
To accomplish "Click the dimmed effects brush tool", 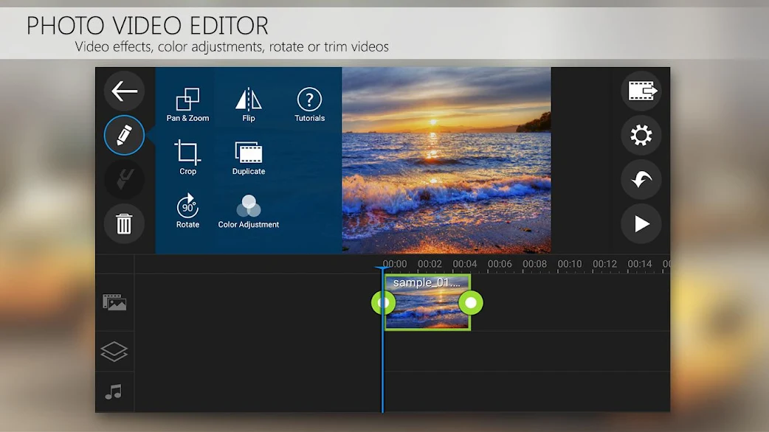I will click(124, 179).
